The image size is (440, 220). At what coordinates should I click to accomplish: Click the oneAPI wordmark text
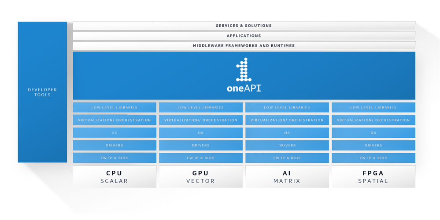point(244,88)
